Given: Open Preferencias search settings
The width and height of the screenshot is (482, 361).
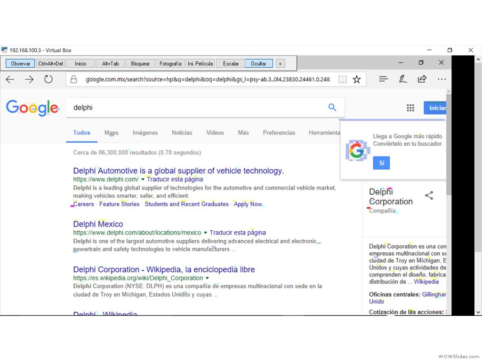Looking at the screenshot, I should point(279,133).
